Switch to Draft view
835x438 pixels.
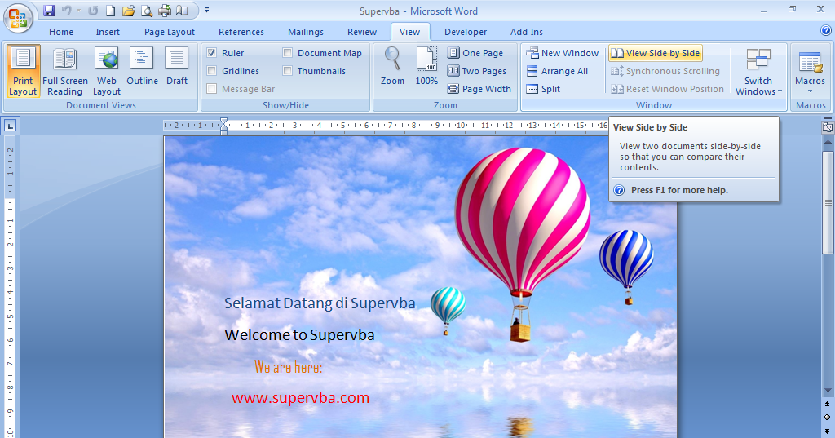(177, 67)
